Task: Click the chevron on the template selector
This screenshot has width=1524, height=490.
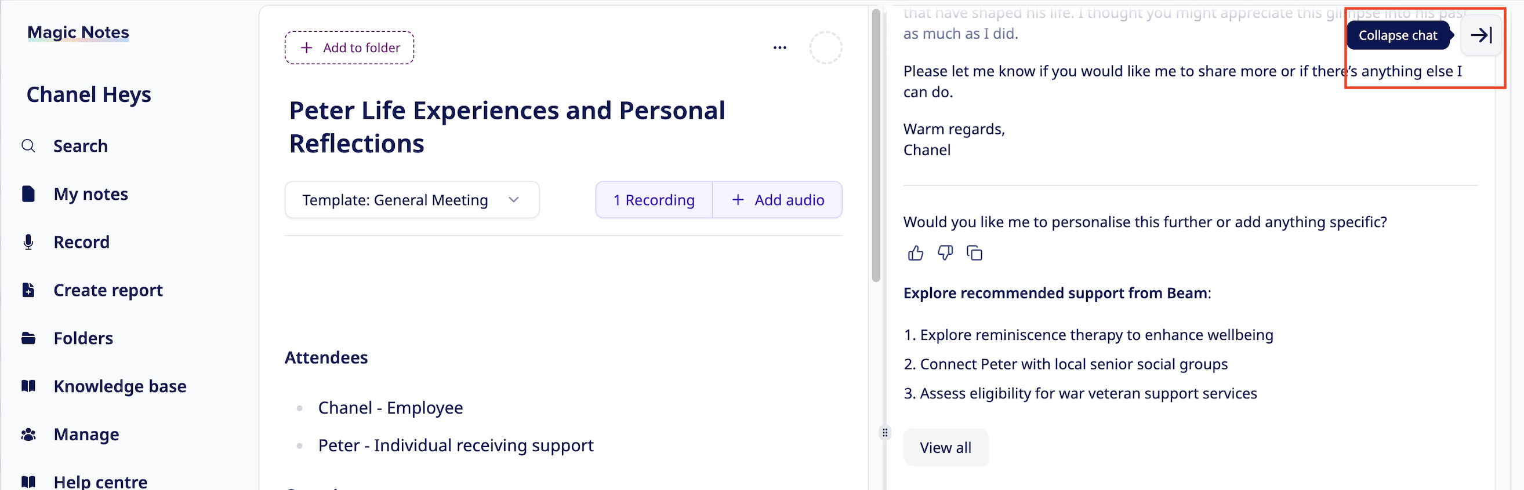Action: pyautogui.click(x=514, y=200)
